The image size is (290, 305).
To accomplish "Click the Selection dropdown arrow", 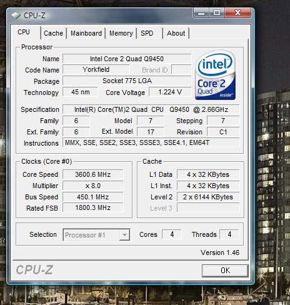I will point(124,235).
